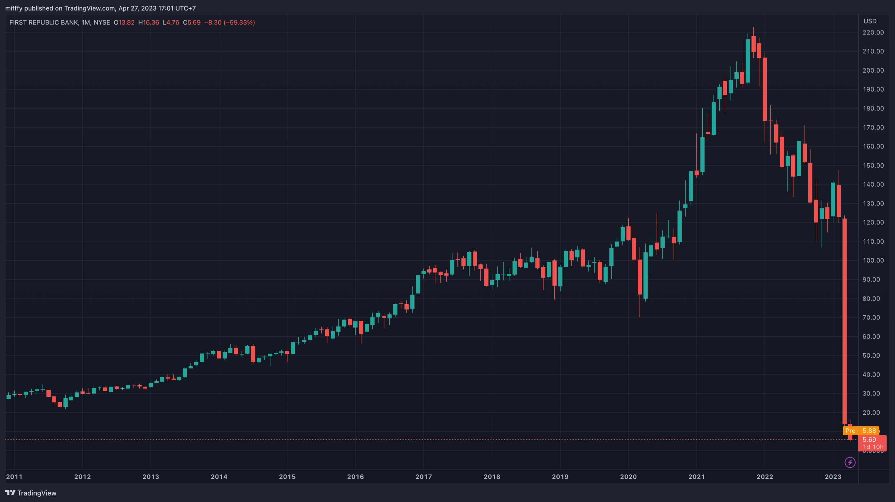
Task: Click the orange Pre market label
Action: 850,431
